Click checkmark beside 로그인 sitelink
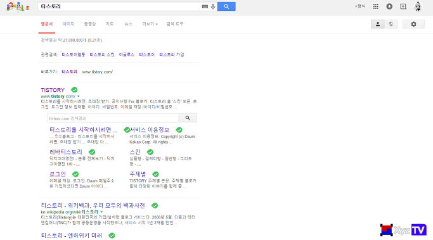 [75, 174]
